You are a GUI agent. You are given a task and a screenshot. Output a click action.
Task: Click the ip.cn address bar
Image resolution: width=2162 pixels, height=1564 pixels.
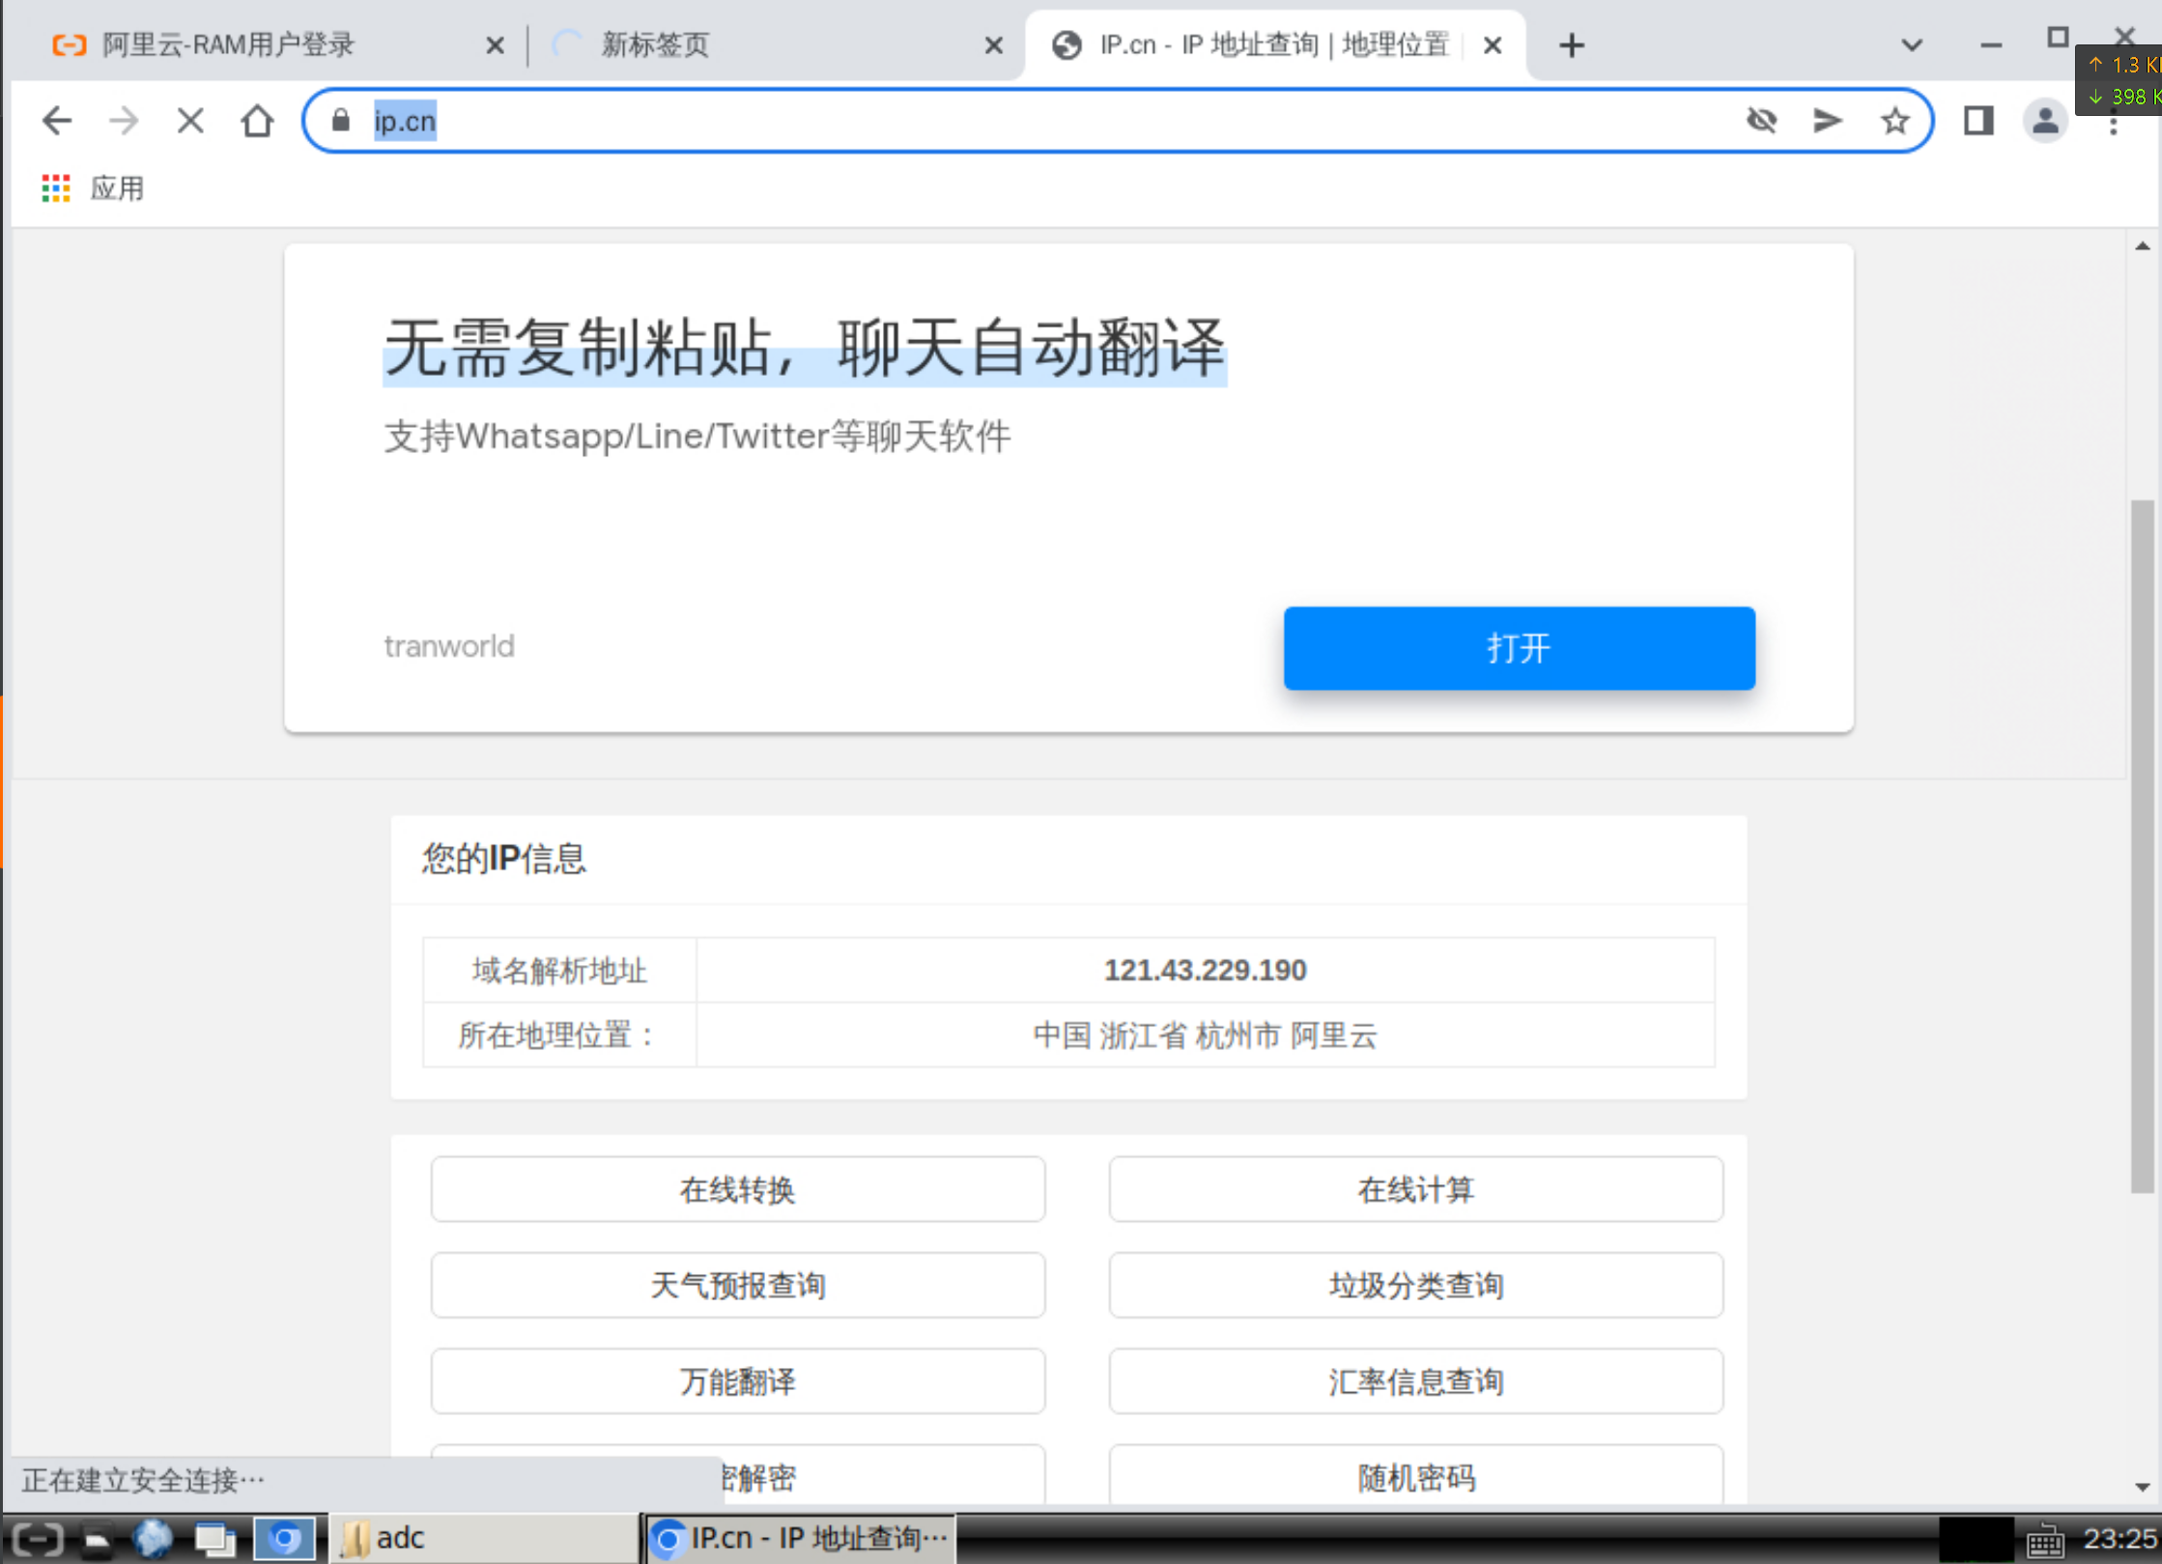click(966, 121)
